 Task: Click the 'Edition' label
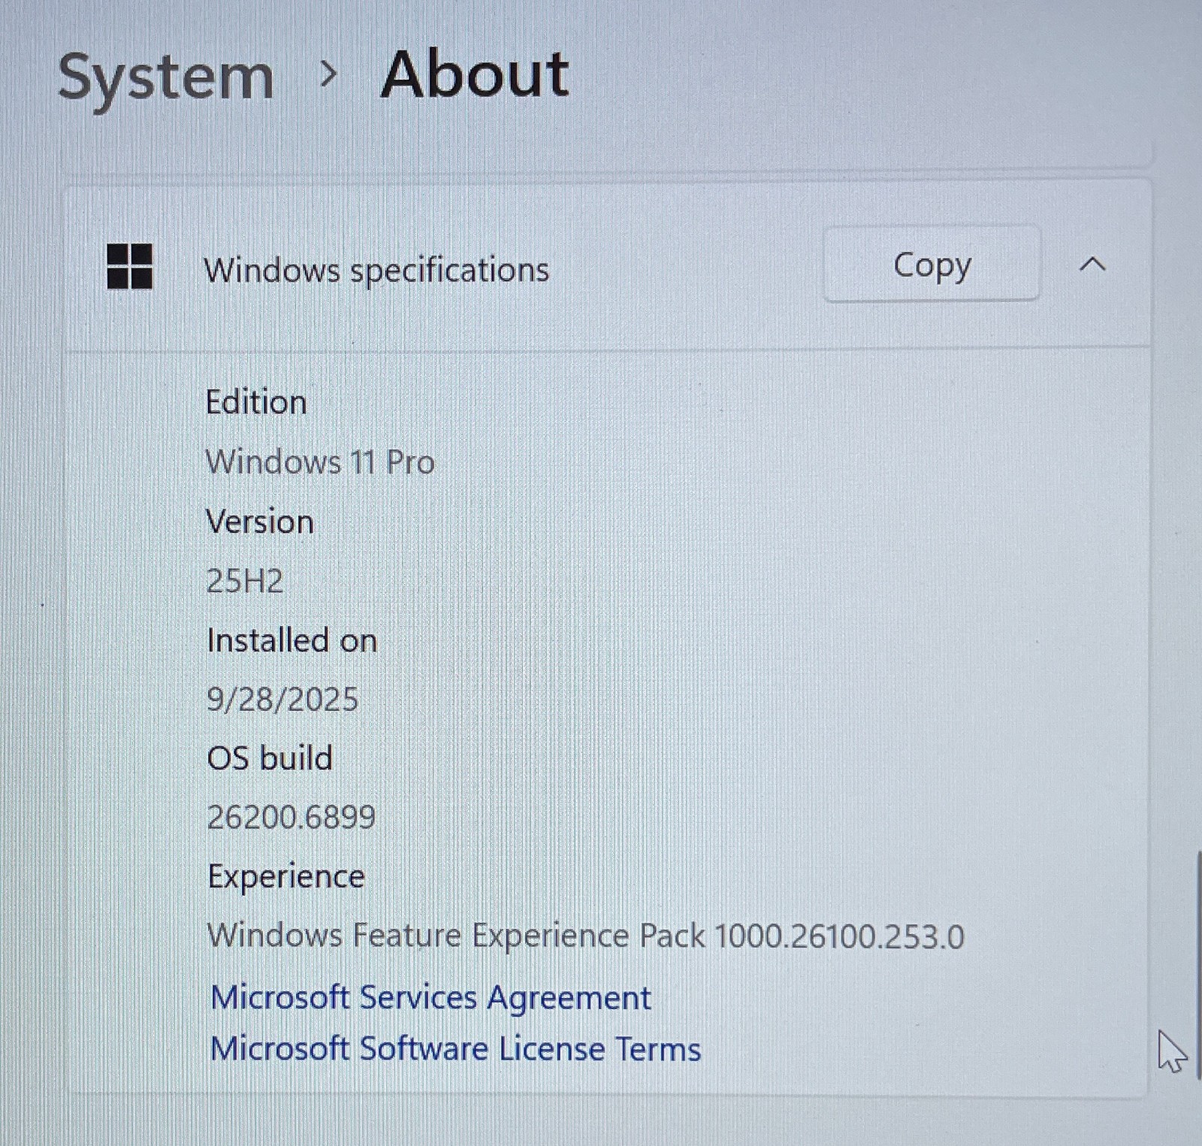(256, 403)
